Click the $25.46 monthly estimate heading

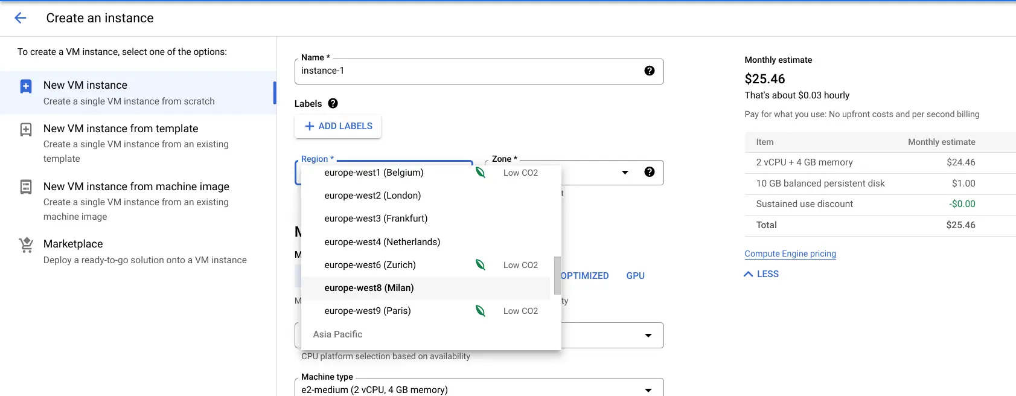(x=765, y=79)
